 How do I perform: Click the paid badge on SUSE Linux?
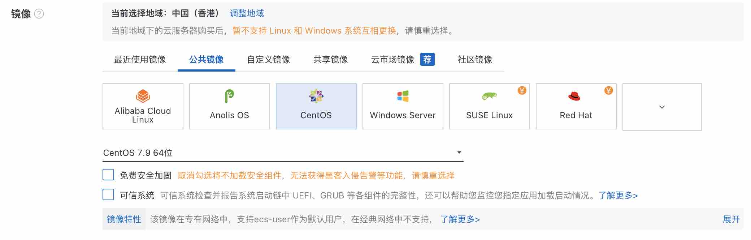[x=522, y=90]
